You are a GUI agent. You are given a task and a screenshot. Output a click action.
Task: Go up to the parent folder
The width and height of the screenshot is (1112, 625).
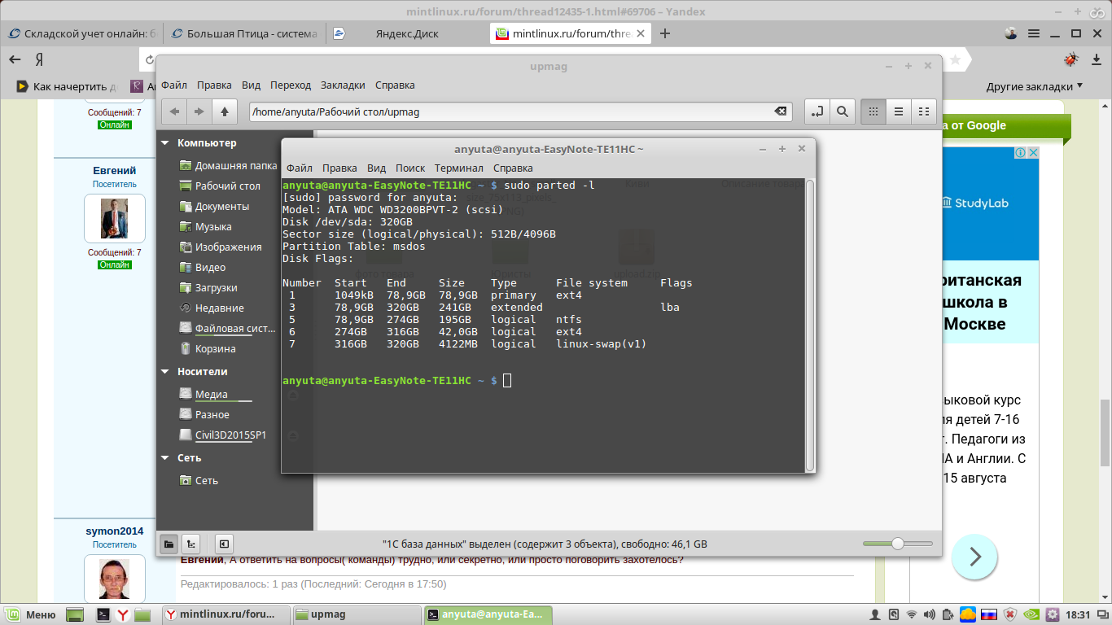point(225,111)
